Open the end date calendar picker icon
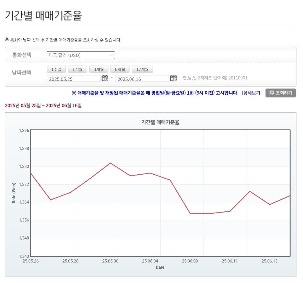 coord(173,78)
